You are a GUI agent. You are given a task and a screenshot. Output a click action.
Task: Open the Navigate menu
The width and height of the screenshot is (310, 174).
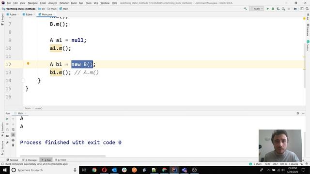32,3
